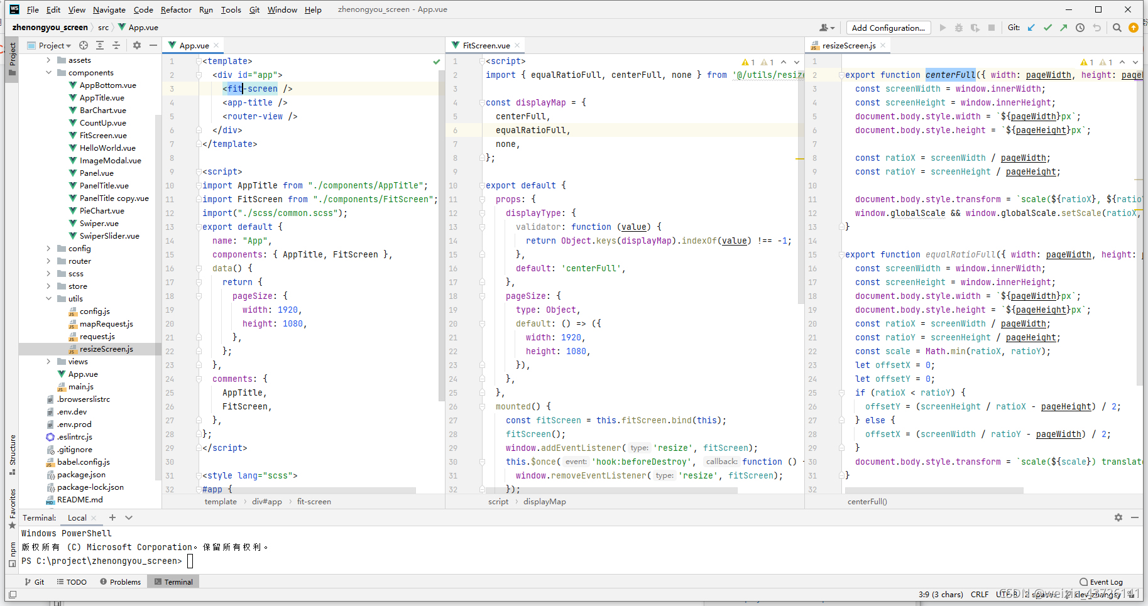The image size is (1148, 606).
Task: Click previous highlighted error arrow in FitScreen.vue
Action: (x=784, y=62)
